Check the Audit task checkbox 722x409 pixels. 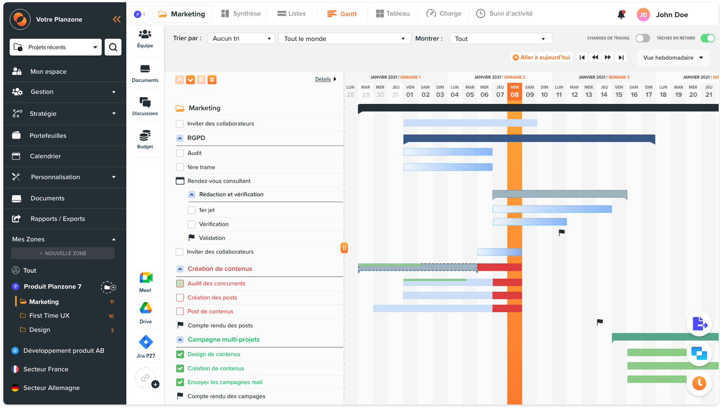point(180,153)
